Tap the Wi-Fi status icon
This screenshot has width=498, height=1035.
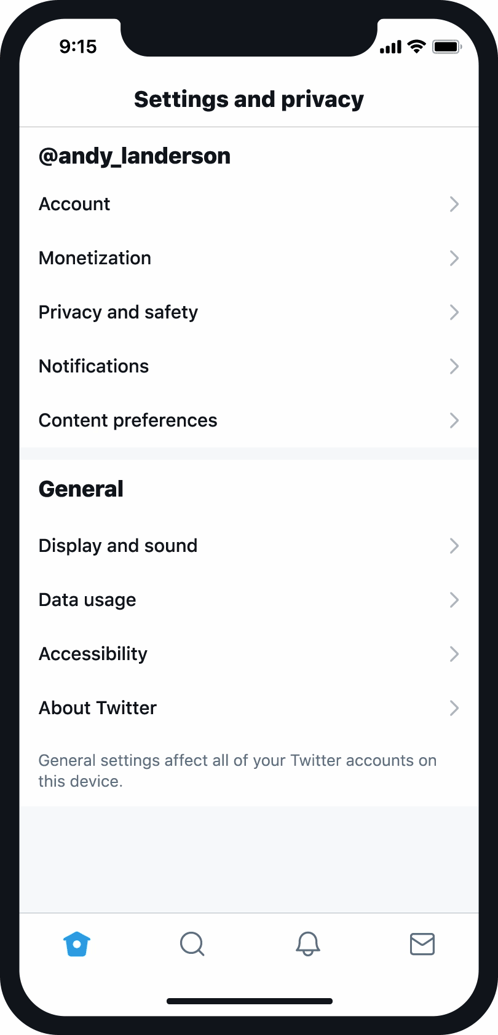pyautogui.click(x=417, y=47)
